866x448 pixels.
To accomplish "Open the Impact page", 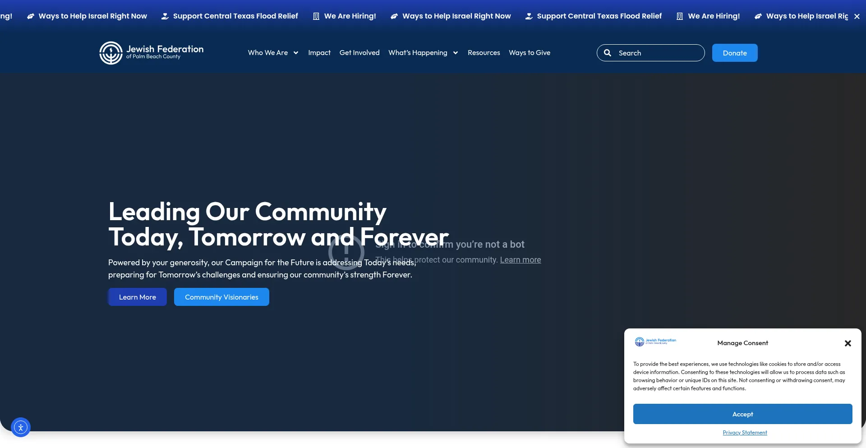I will [x=319, y=53].
